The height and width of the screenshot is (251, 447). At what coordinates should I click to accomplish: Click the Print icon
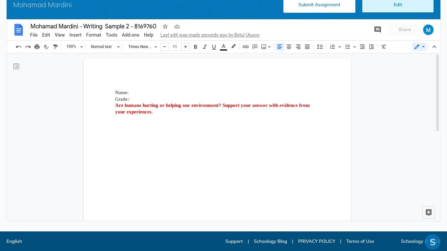(37, 47)
